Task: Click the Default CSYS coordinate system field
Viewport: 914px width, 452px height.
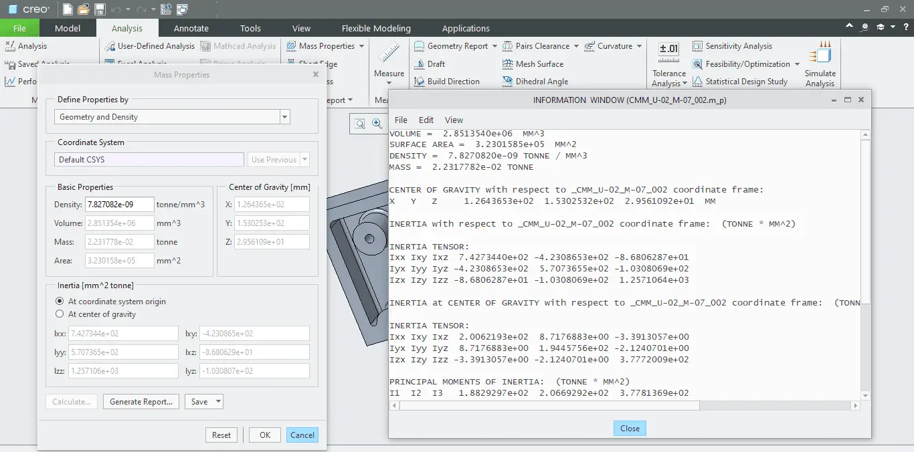Action: point(149,160)
